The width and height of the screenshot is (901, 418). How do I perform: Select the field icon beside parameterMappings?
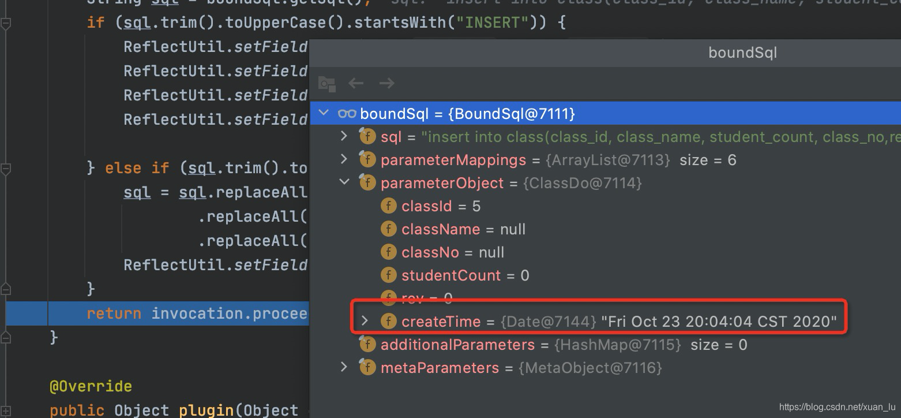click(x=367, y=159)
